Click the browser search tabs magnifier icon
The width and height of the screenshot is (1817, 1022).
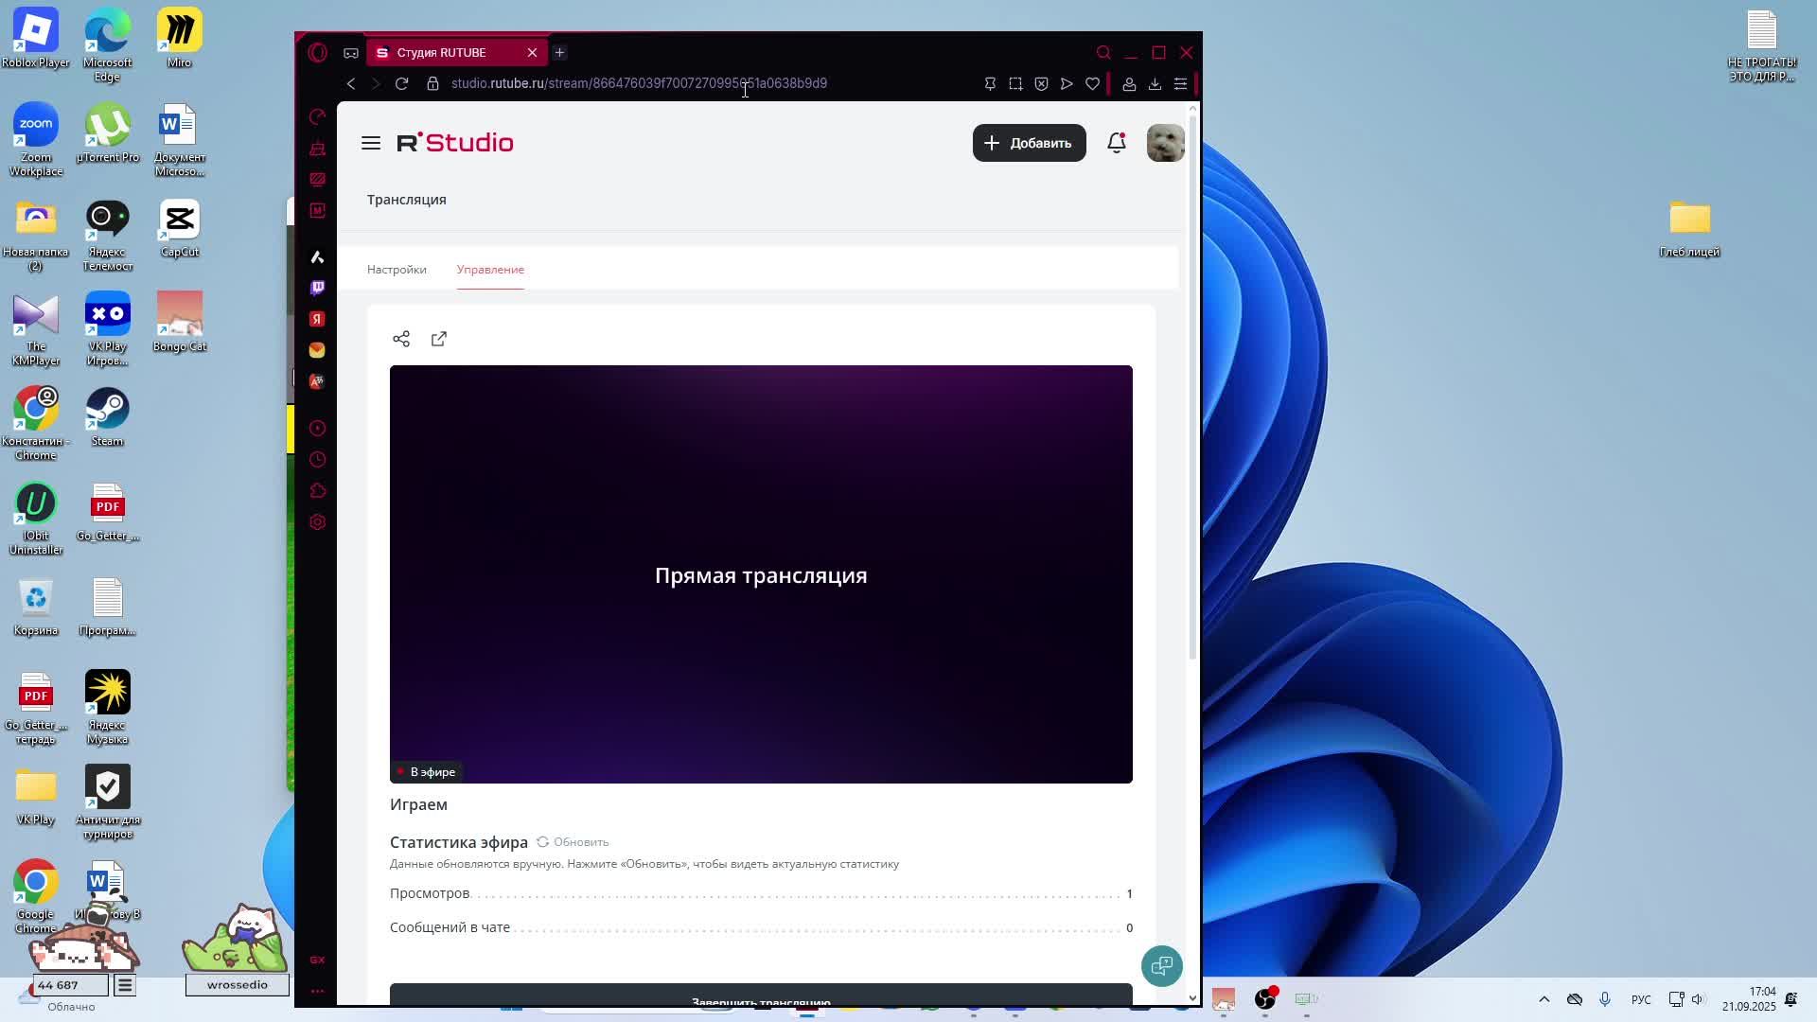point(1103,53)
